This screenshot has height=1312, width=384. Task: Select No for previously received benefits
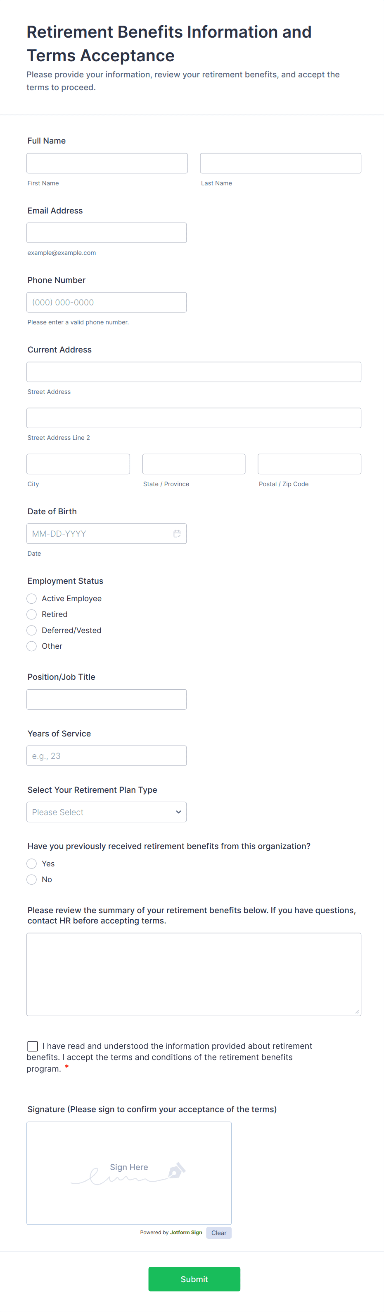tap(31, 879)
